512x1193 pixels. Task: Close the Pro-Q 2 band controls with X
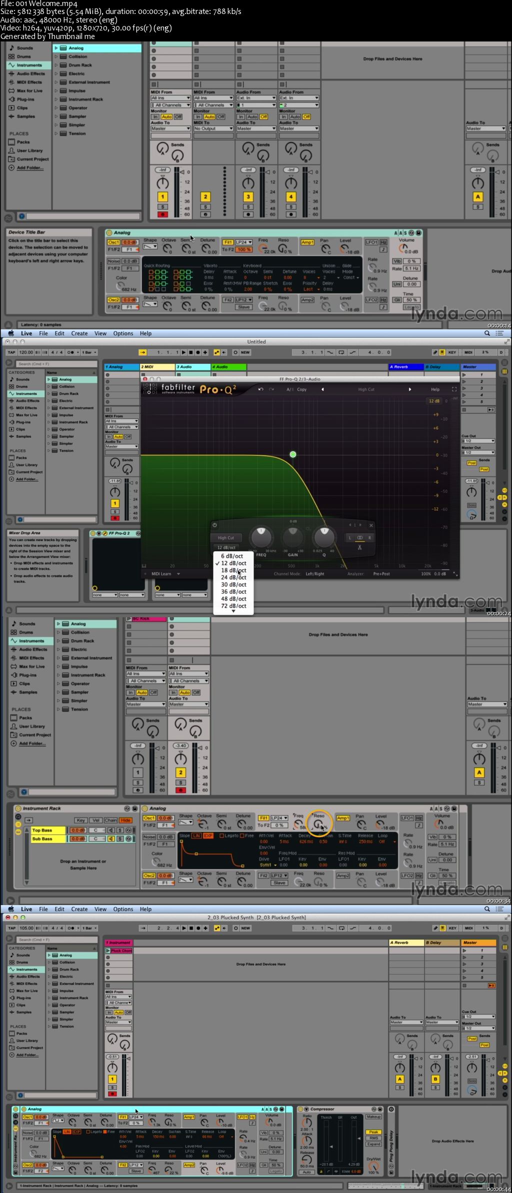click(371, 525)
